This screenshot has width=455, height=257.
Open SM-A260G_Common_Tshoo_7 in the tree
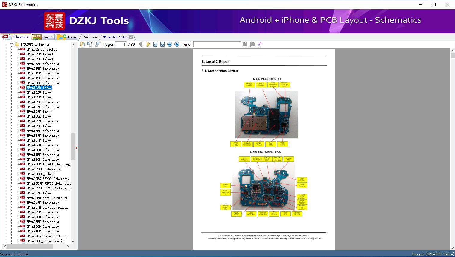tap(47, 236)
